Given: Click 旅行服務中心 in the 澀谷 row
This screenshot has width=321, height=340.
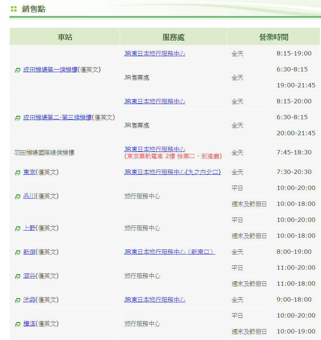Looking at the screenshot, I should click(x=142, y=276).
